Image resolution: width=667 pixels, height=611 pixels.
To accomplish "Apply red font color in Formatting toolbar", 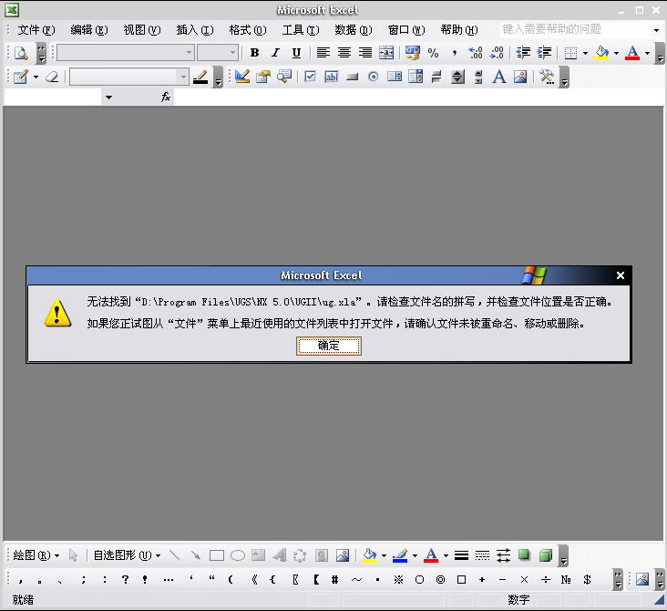I will tap(632, 53).
